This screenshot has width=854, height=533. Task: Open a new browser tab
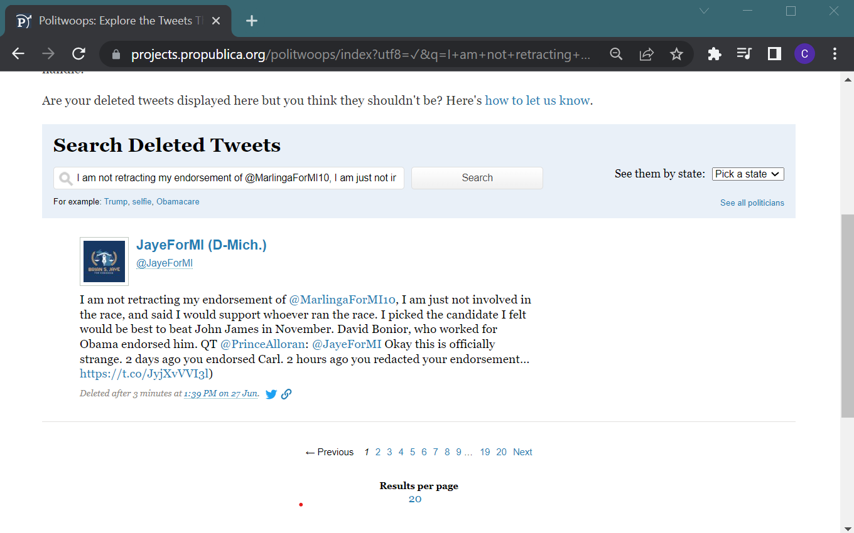pyautogui.click(x=252, y=21)
